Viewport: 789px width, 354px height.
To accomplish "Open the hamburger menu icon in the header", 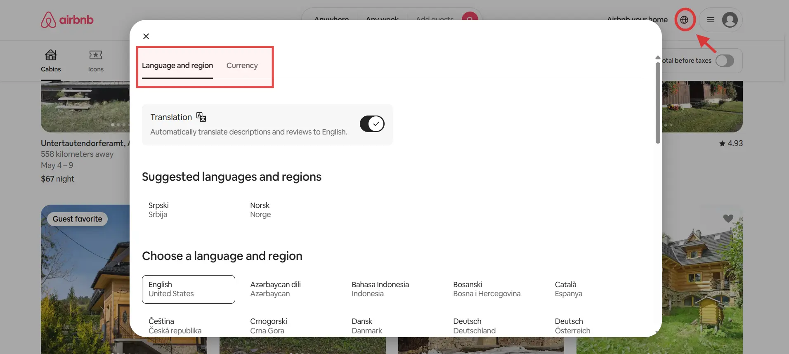I will 710,20.
